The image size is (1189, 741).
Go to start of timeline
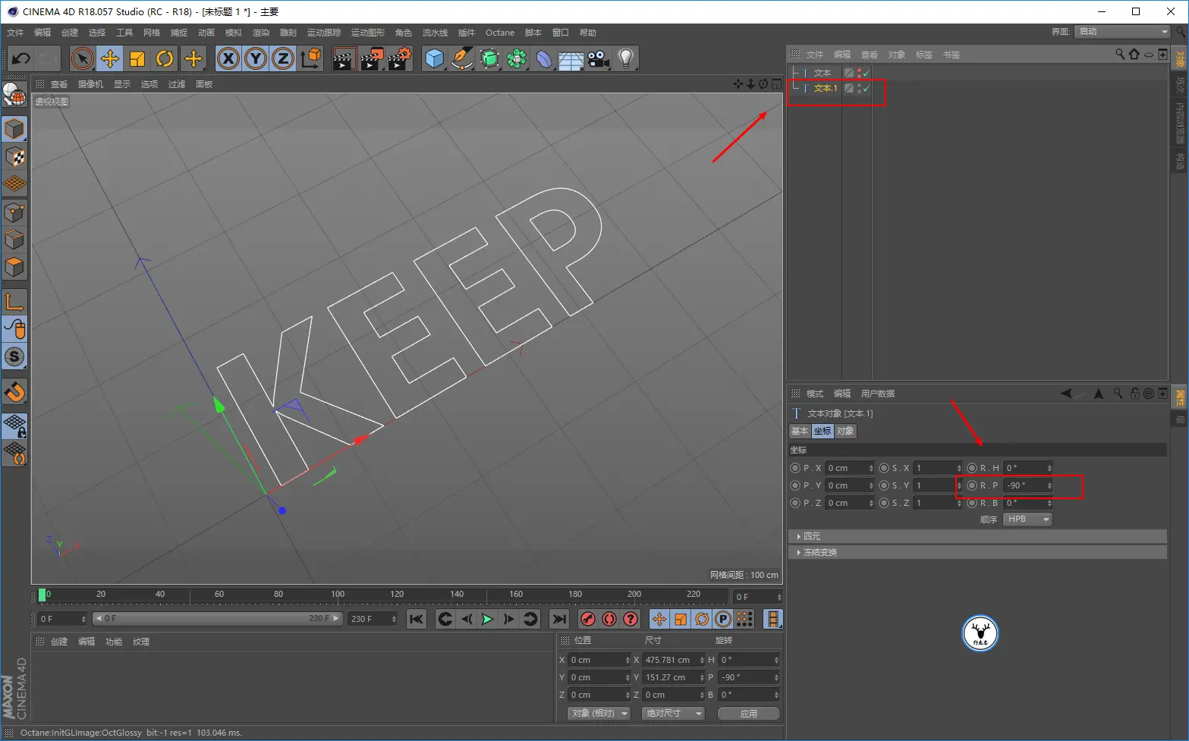pos(417,619)
